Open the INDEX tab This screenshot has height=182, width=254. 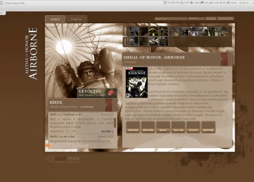pyautogui.click(x=55, y=19)
